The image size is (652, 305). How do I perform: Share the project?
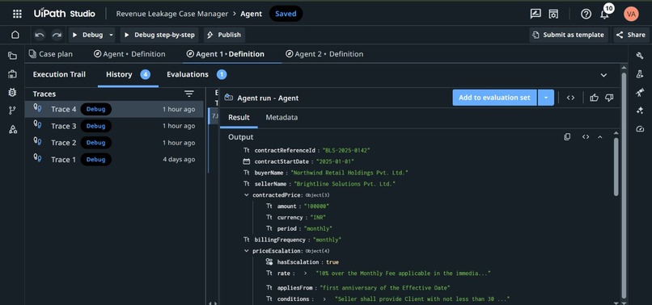631,35
